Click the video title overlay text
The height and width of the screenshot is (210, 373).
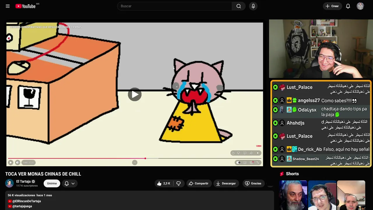[45, 27]
